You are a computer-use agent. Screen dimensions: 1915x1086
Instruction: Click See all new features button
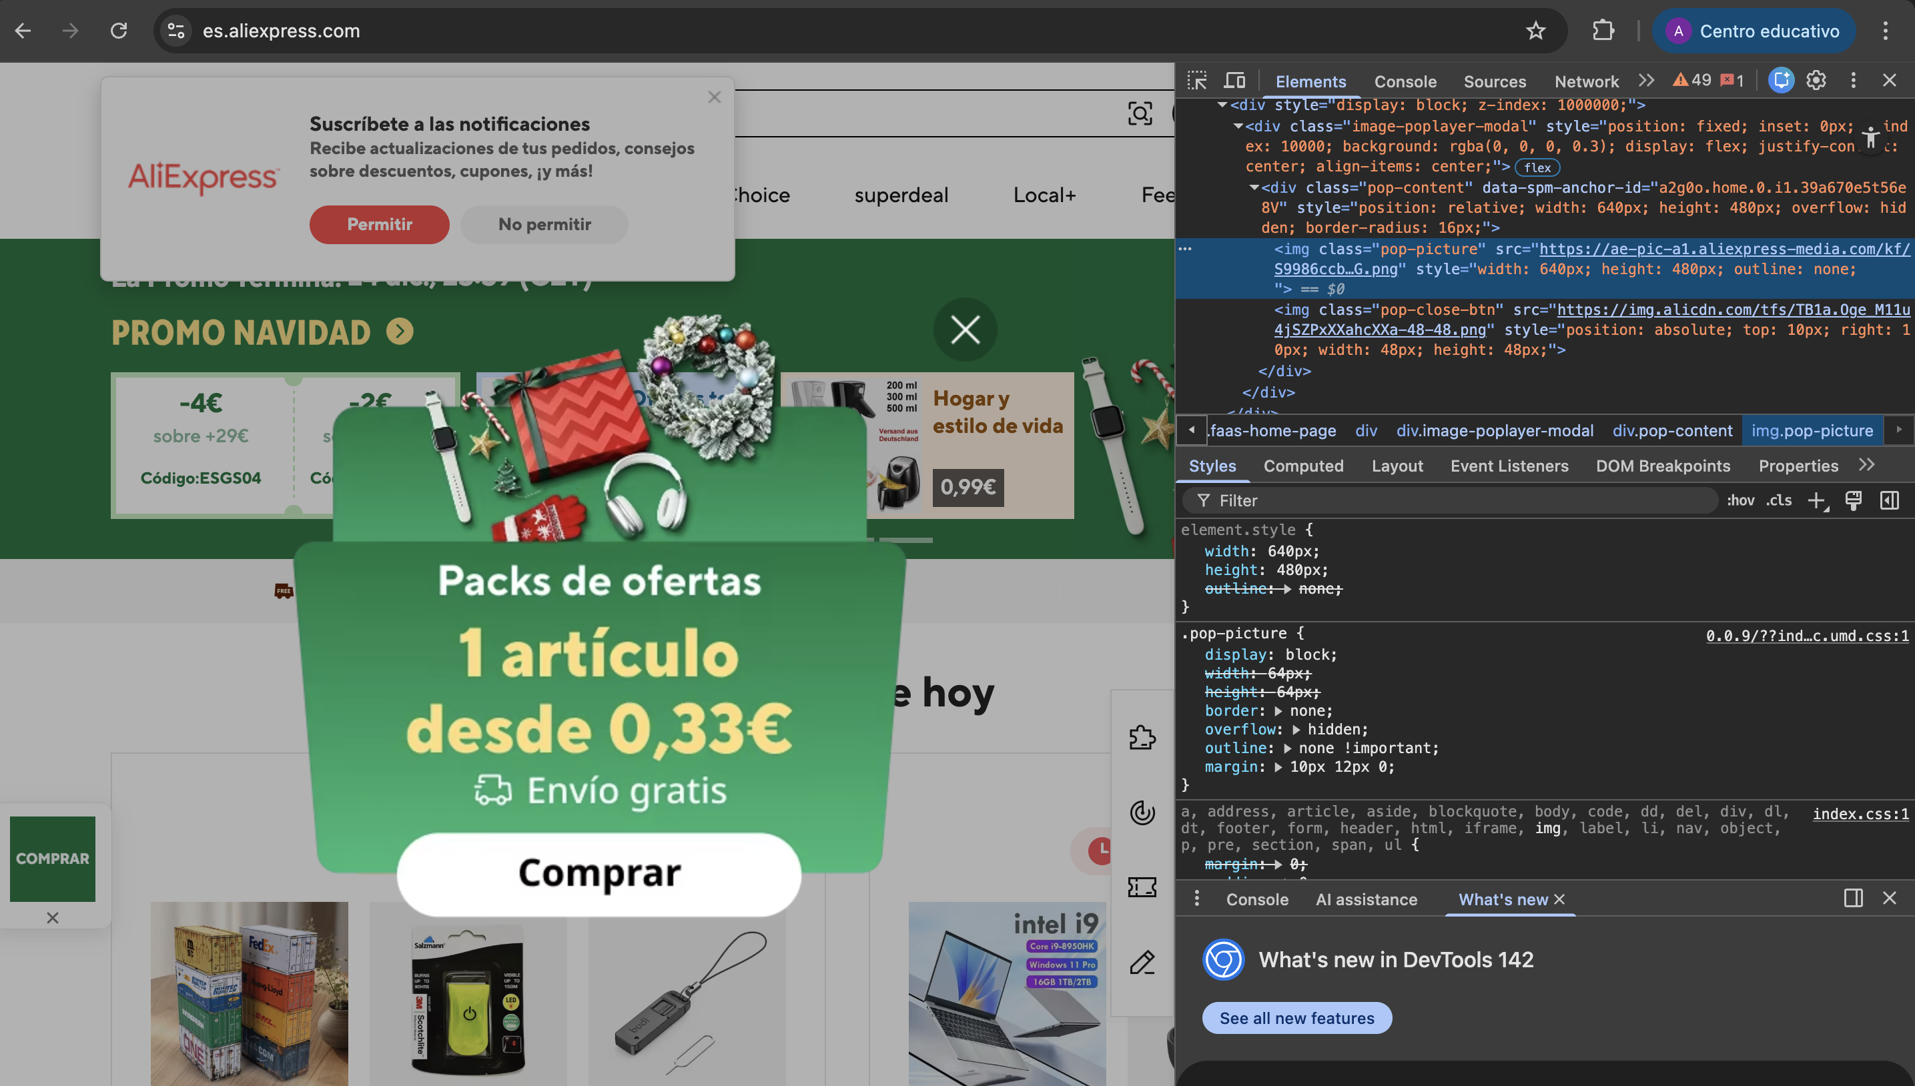click(1296, 1018)
